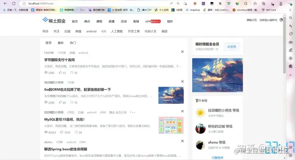This screenshot has width=295, height=160.
Task: Dismiss the Go的ORM article with X
Action: coord(182,81)
